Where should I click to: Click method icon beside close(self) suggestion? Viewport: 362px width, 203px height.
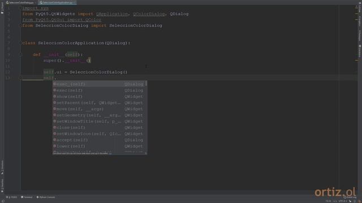(x=55, y=127)
